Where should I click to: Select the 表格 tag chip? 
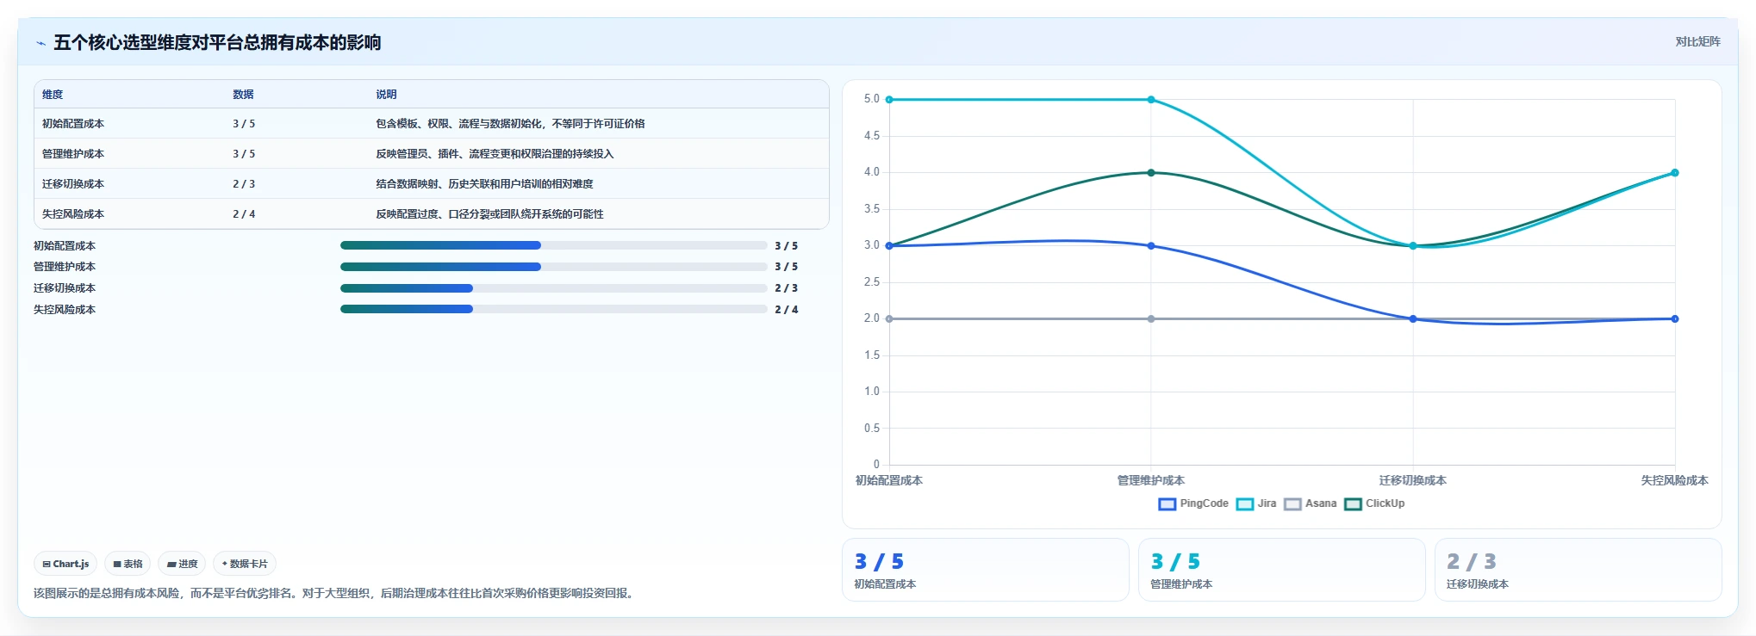[x=128, y=564]
